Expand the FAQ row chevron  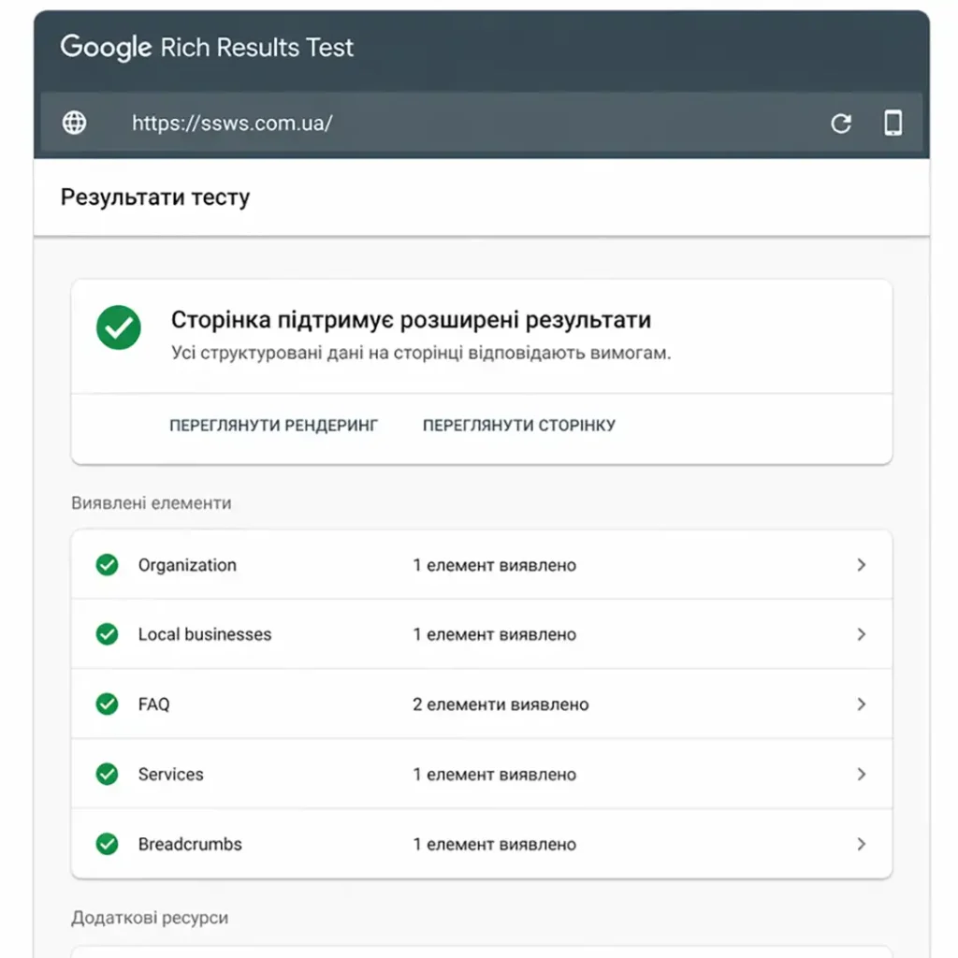(x=862, y=704)
